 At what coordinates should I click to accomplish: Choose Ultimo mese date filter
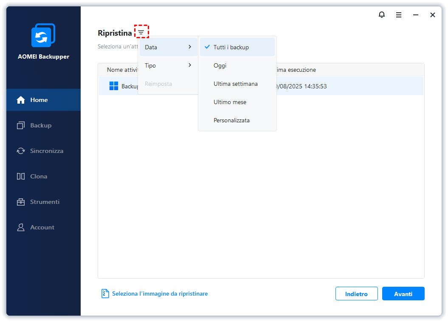237,102
